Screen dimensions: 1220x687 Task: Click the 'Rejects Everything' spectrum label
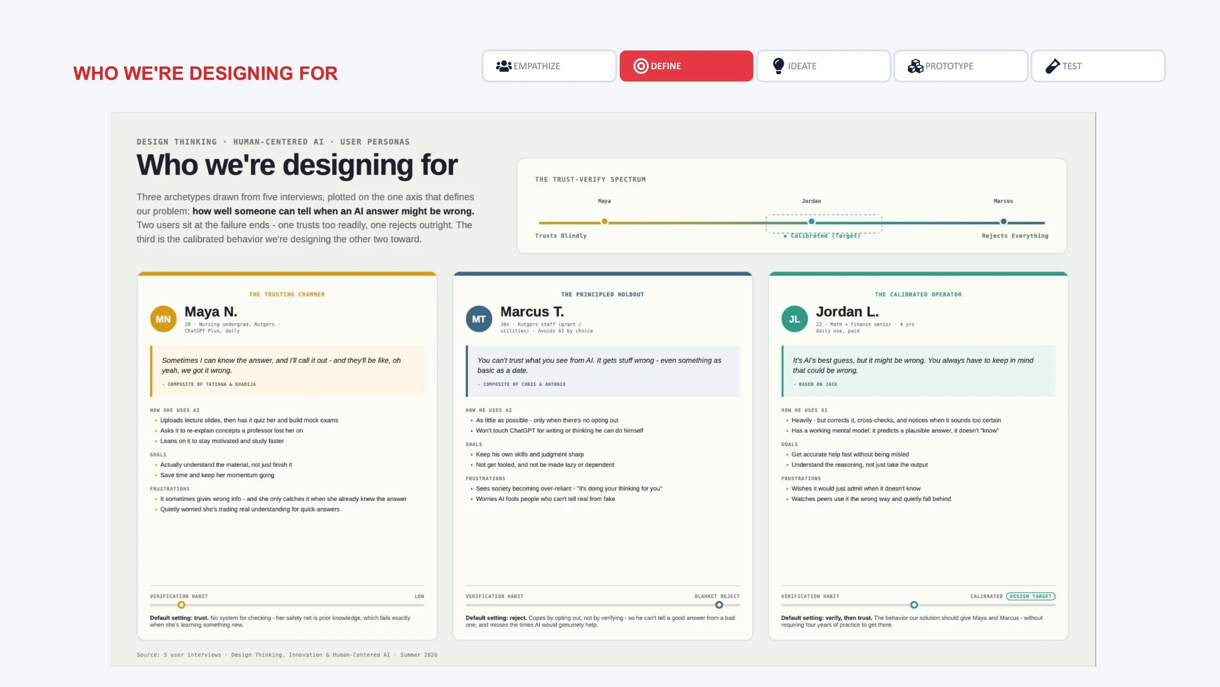1015,236
